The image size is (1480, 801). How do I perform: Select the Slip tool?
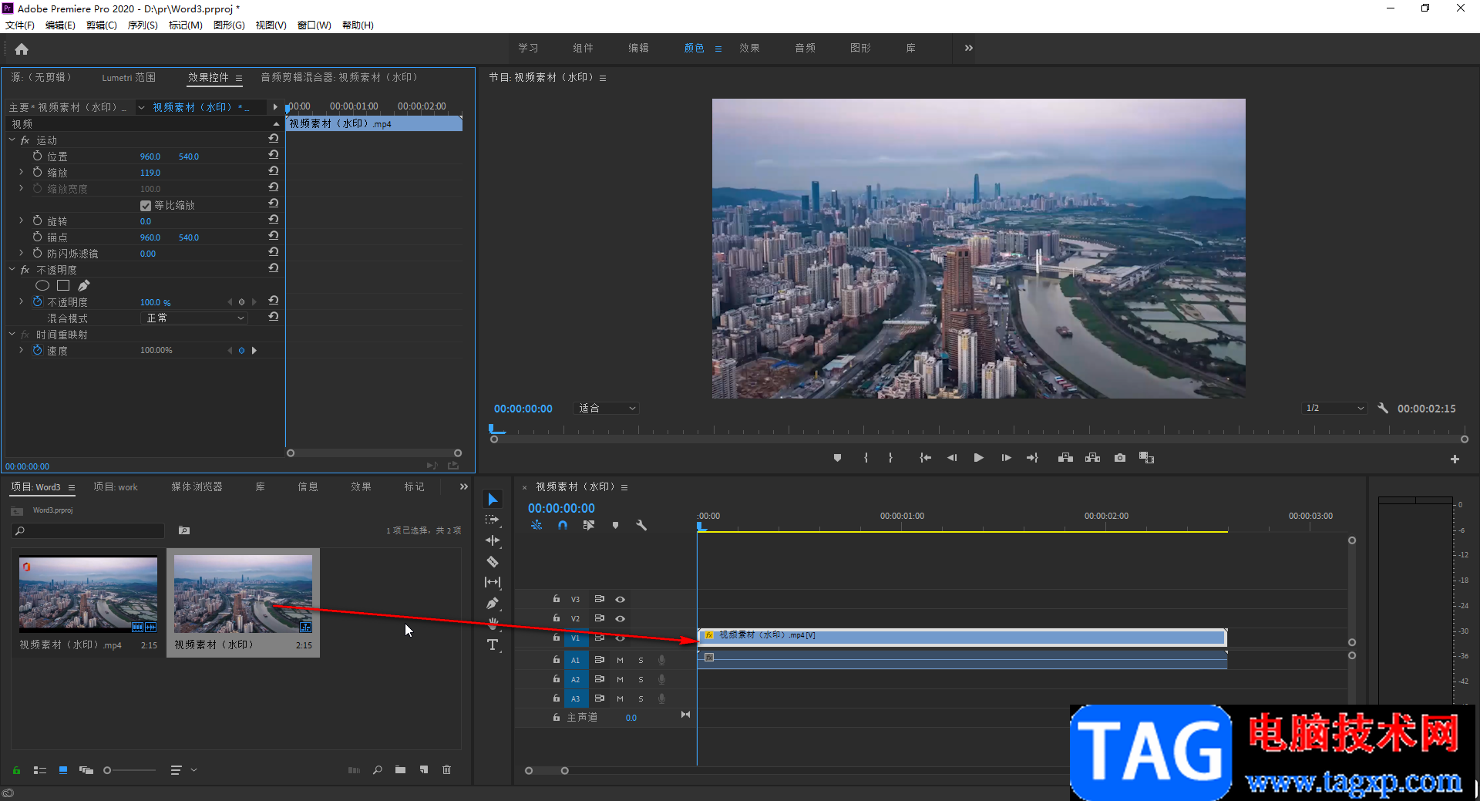click(493, 582)
